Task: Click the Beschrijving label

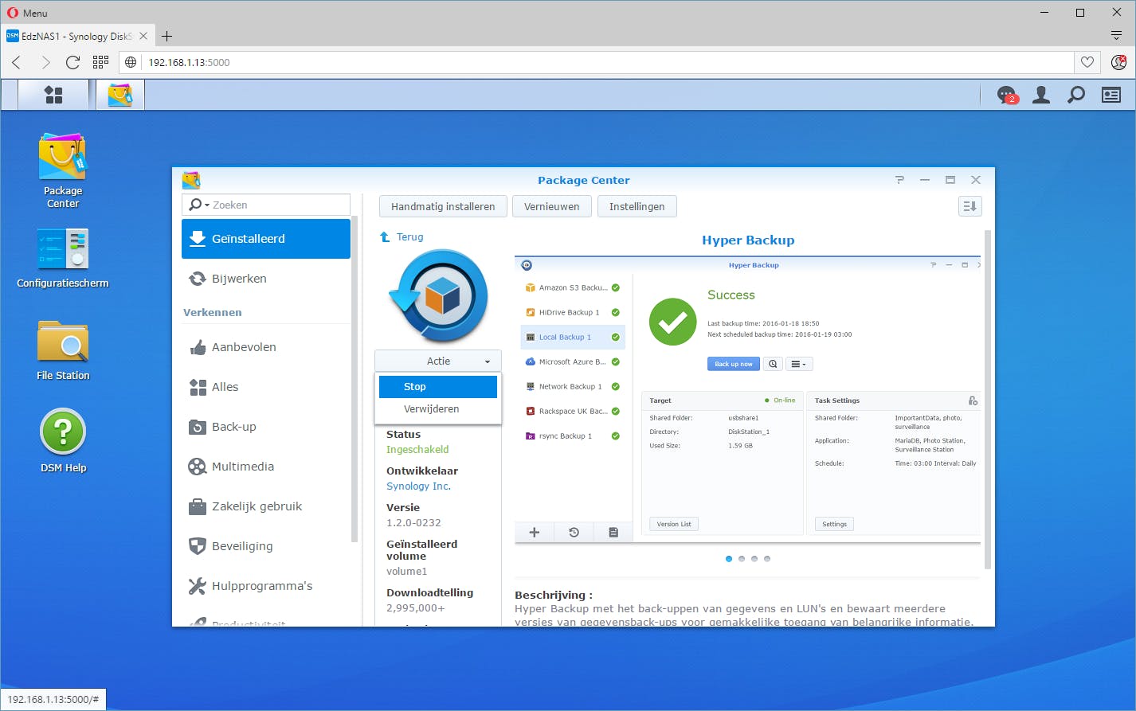Action: coord(554,595)
